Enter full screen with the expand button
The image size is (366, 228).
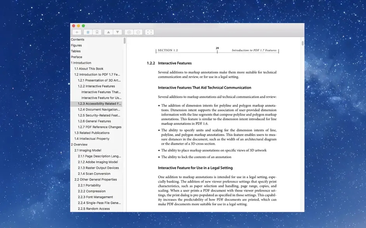coord(149,32)
